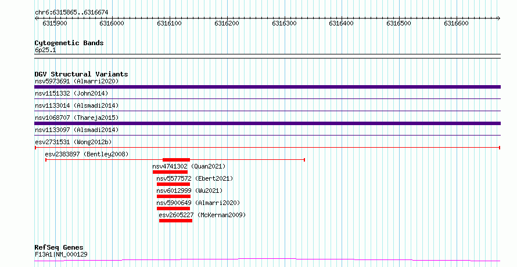Click ruler position 6316400

341,23
